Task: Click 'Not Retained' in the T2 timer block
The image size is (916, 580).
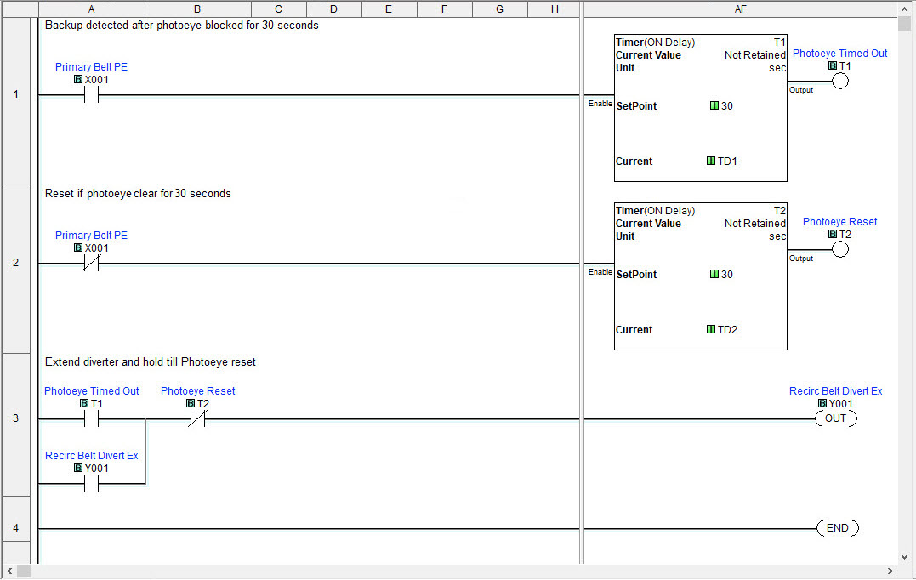Action: 754,223
